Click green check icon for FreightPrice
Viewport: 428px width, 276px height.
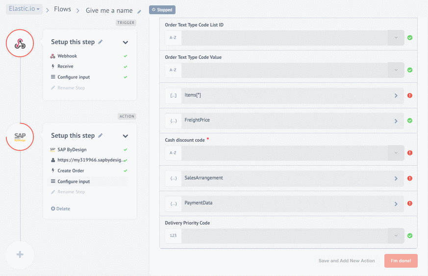point(410,121)
